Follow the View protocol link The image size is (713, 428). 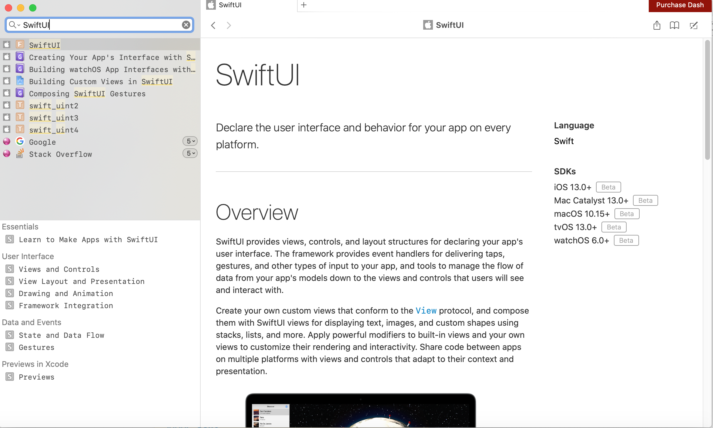pos(426,311)
